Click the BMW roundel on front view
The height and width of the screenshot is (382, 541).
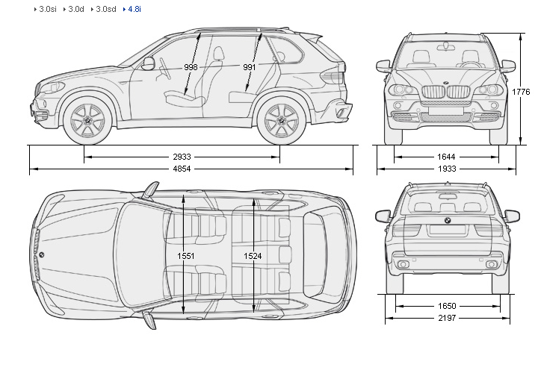tap(445, 83)
